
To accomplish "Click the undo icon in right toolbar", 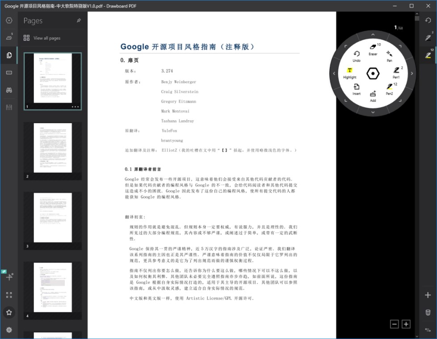I will point(428,21).
